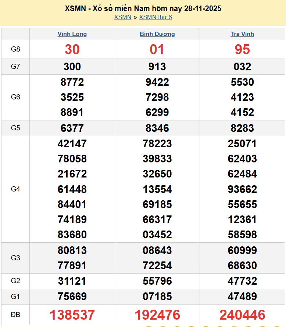Open the Trà Vinh province link

tap(242, 34)
